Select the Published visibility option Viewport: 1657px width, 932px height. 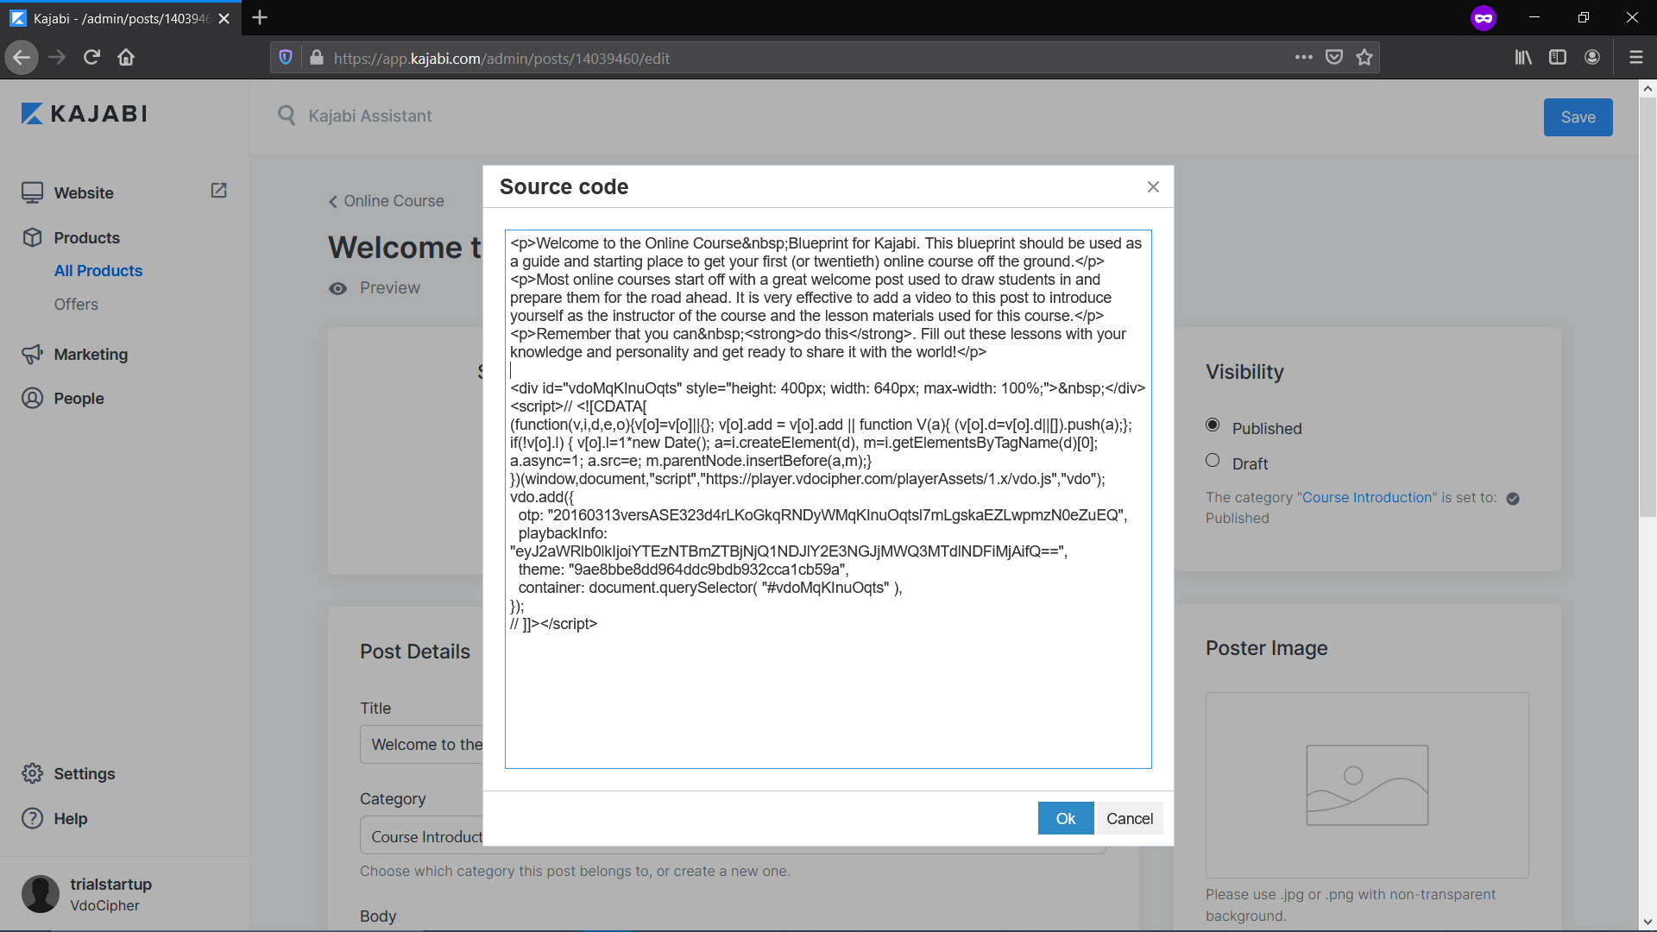point(1213,425)
